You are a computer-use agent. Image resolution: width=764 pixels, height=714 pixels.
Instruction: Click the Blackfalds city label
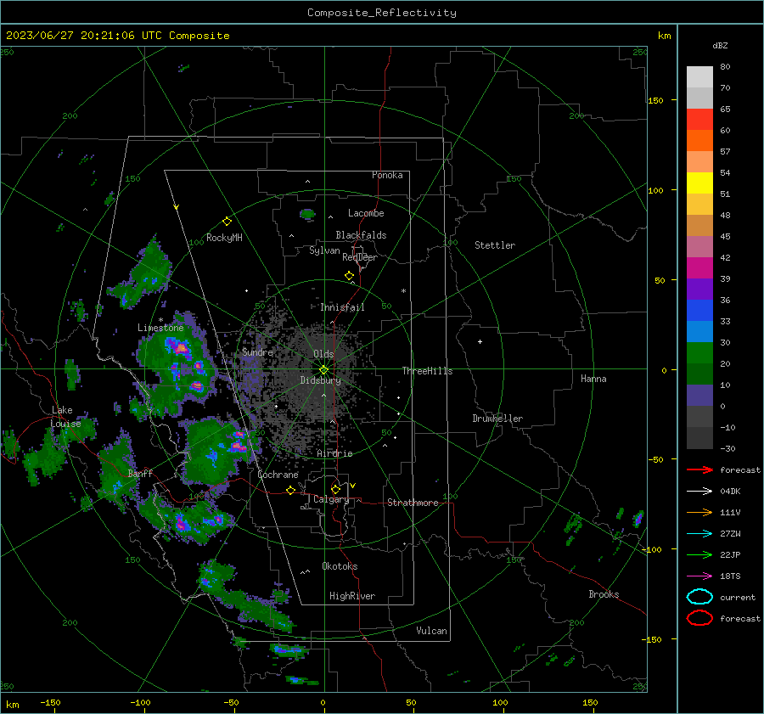tap(361, 235)
